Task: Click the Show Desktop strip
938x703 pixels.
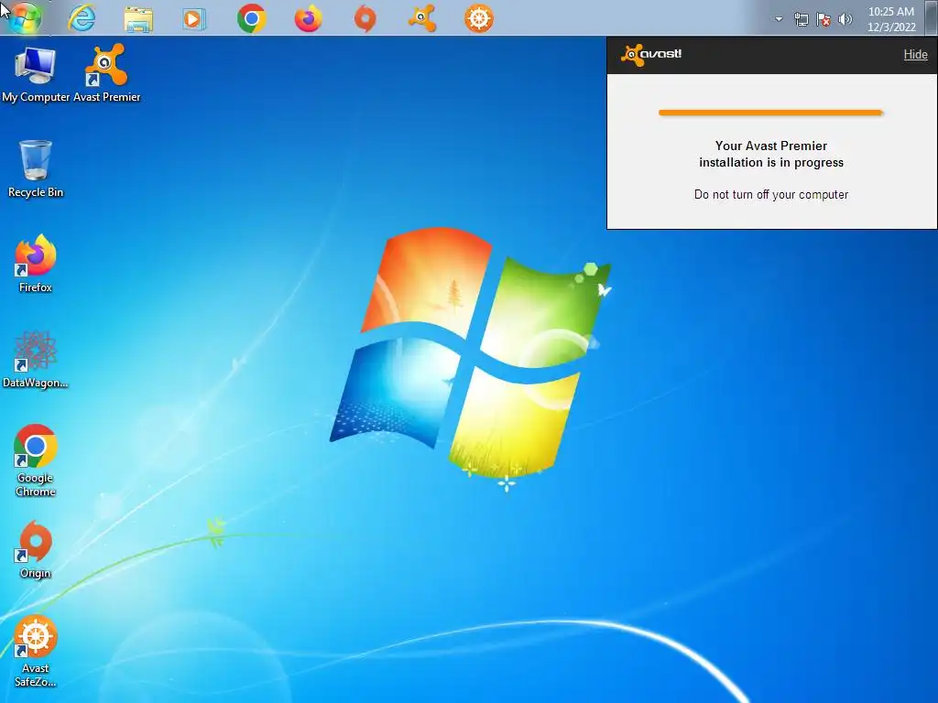Action: coord(931,17)
